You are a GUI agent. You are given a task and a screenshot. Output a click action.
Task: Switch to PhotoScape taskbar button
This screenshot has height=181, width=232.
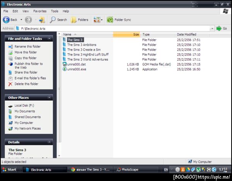tap(136, 170)
